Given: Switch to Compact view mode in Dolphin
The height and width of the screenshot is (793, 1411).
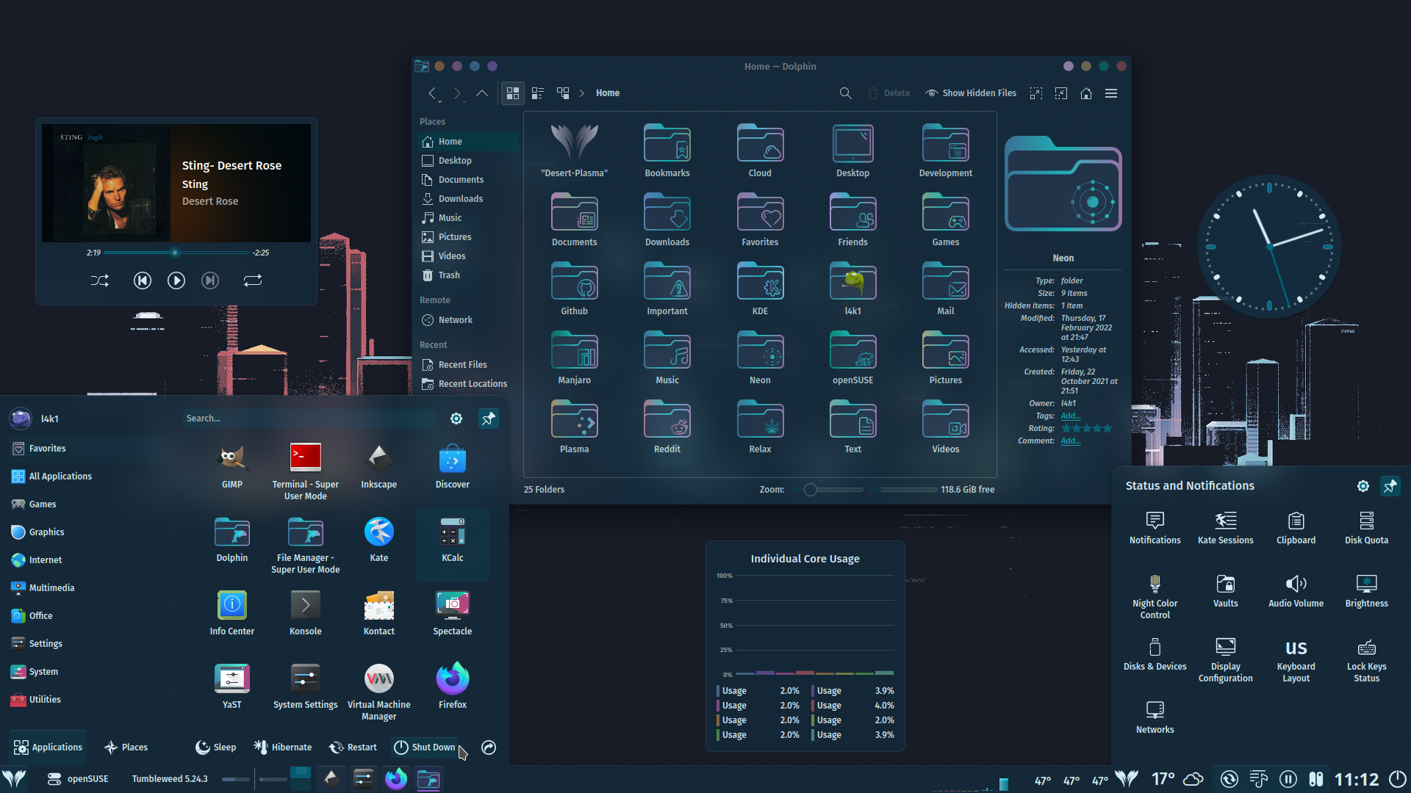Looking at the screenshot, I should (538, 93).
